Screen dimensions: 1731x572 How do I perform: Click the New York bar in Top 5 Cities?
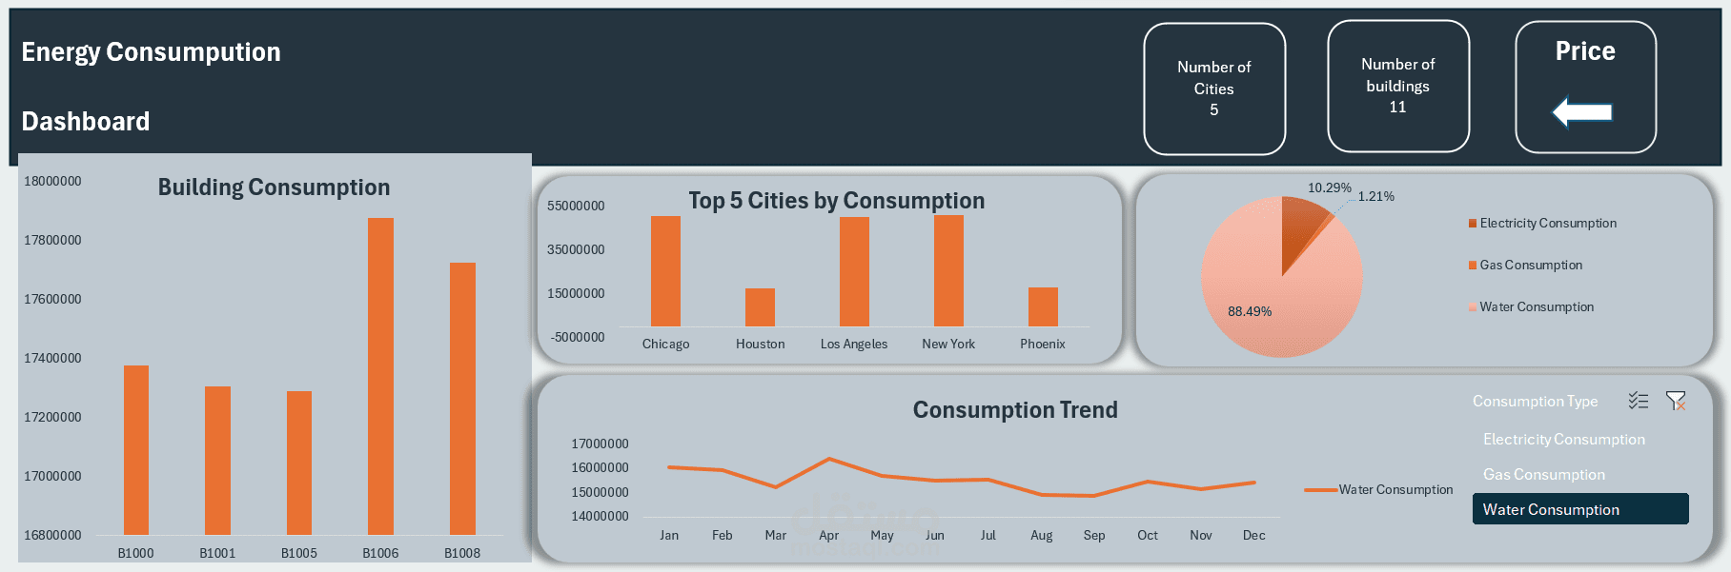(948, 270)
